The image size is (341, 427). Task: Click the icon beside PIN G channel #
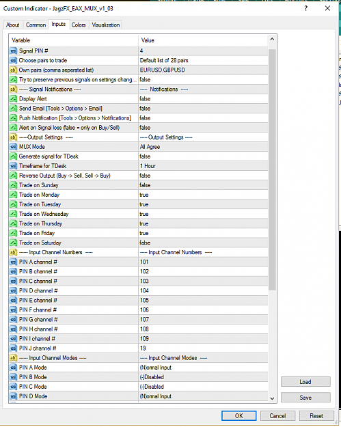(14, 320)
